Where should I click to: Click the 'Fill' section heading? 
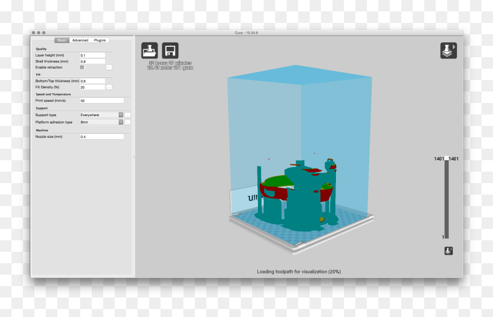tap(38, 75)
